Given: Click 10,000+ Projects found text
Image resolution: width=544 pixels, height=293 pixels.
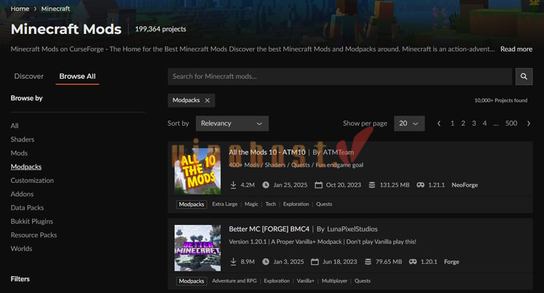Looking at the screenshot, I should coord(500,100).
